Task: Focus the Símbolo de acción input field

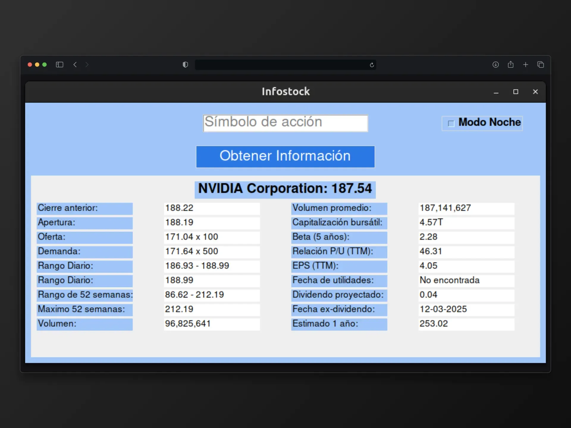Action: click(x=285, y=123)
